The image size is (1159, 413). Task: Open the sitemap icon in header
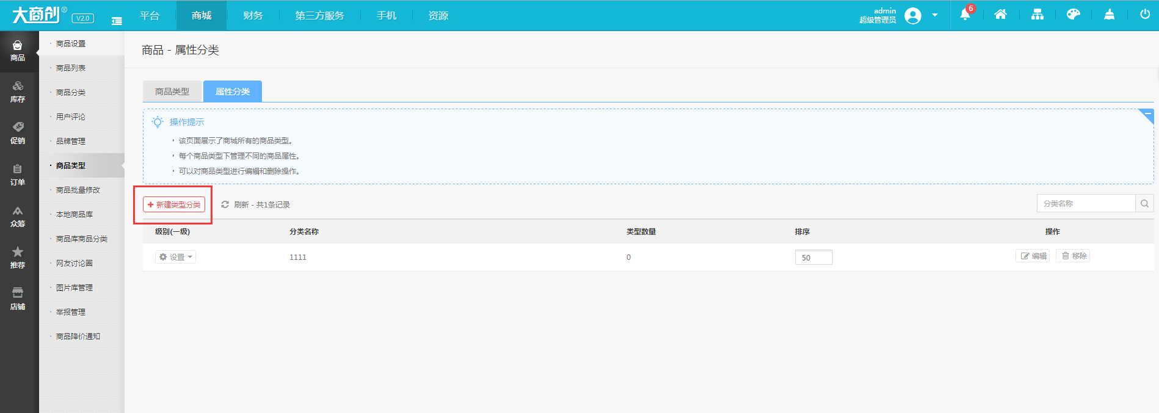(x=1037, y=15)
